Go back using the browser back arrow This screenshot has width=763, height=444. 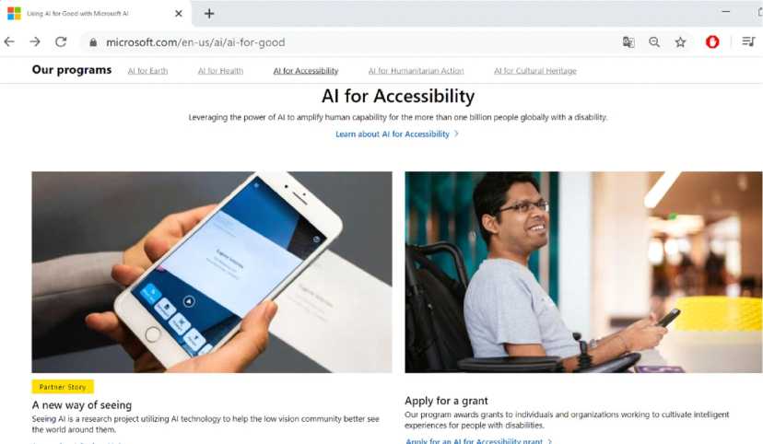click(9, 41)
